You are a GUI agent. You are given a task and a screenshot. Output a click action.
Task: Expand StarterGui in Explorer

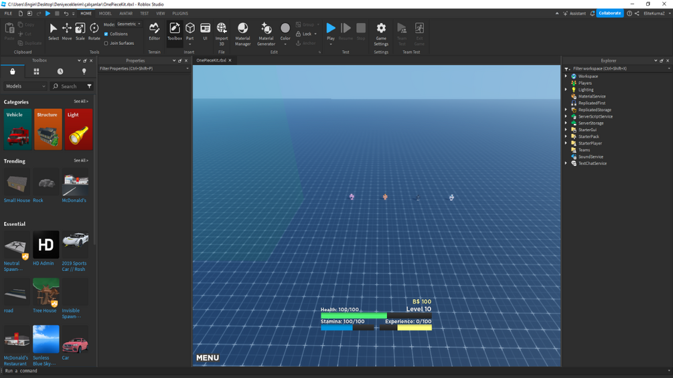(x=566, y=130)
